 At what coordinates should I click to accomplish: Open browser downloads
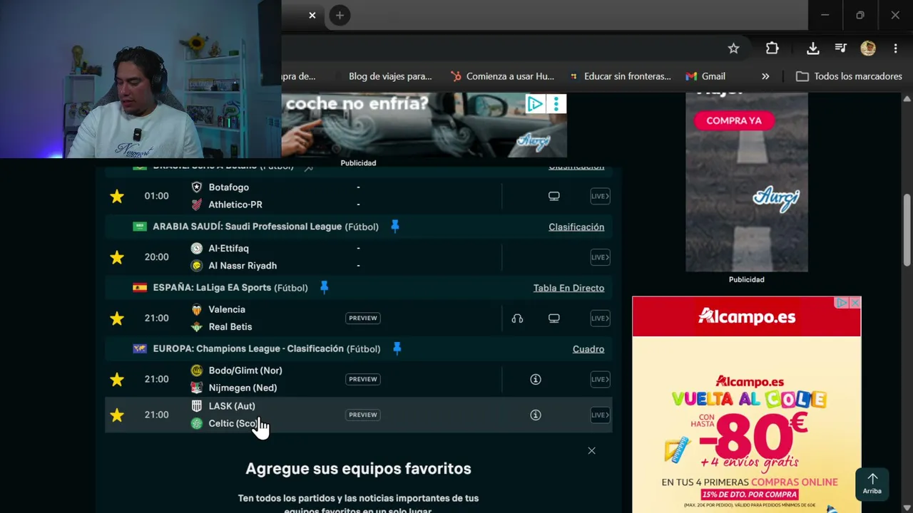(812, 48)
